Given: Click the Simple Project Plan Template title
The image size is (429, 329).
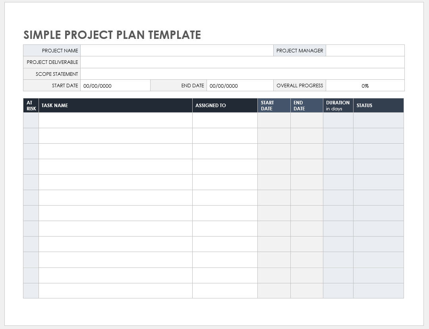Looking at the screenshot, I should click(112, 35).
